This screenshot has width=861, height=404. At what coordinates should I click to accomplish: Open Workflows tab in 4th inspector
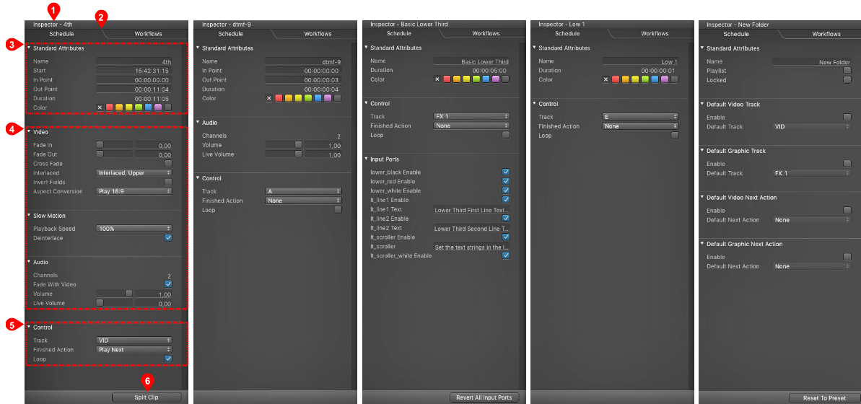pos(149,33)
